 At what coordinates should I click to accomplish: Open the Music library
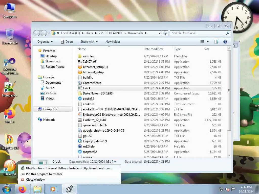pos(50,88)
